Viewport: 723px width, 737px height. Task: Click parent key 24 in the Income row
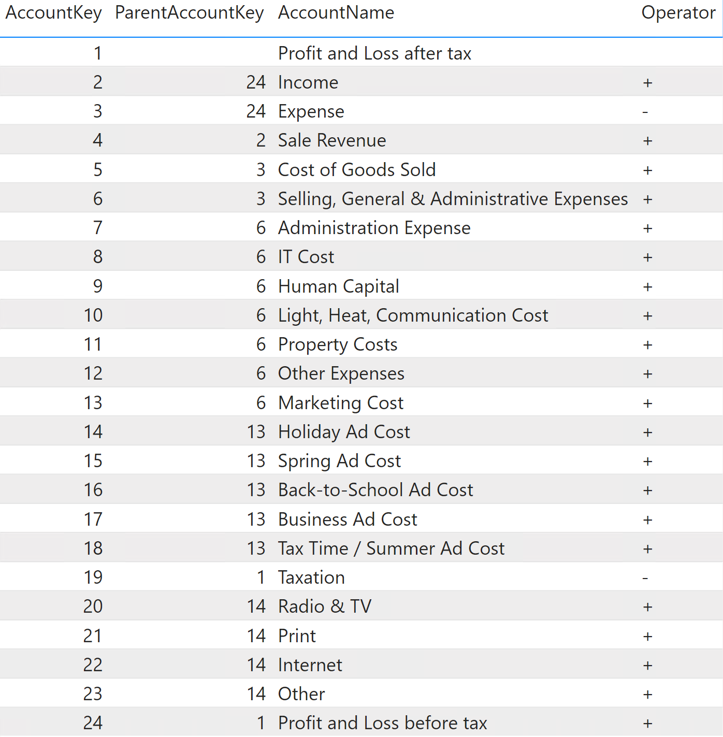pyautogui.click(x=256, y=82)
